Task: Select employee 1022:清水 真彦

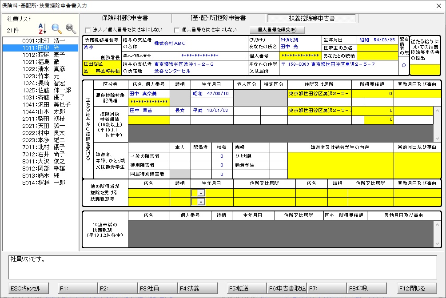Action: pos(40,69)
